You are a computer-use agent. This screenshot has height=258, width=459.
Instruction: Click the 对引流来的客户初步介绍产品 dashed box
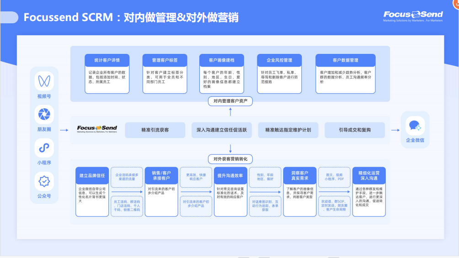click(196, 206)
